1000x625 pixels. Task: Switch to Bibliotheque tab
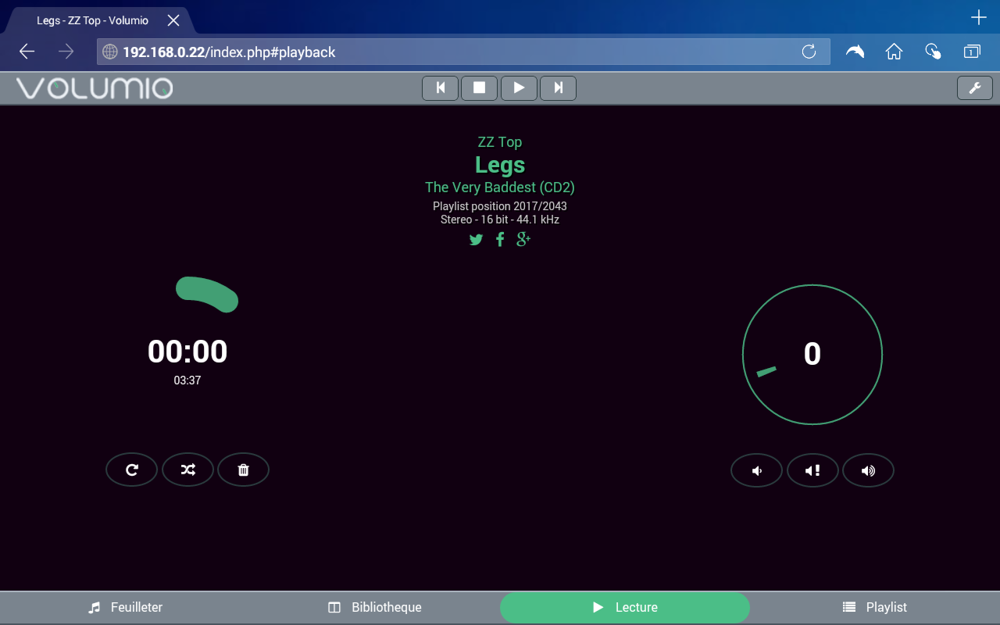coord(375,607)
